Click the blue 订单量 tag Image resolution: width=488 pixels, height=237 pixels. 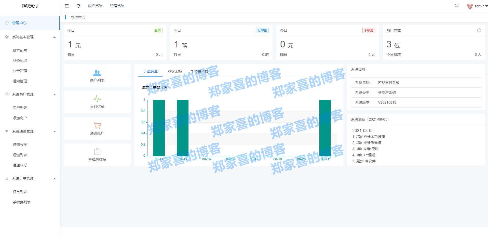coord(262,30)
